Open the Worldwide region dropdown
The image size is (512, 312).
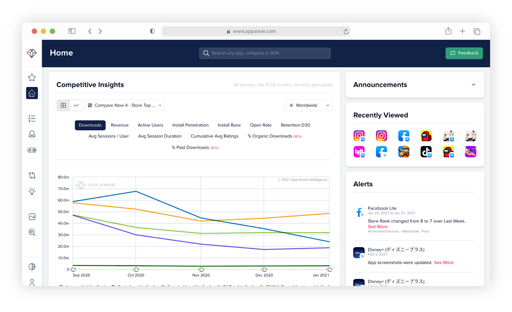tap(308, 105)
